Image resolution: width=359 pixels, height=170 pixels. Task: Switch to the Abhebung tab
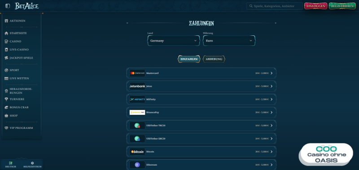tap(214, 59)
